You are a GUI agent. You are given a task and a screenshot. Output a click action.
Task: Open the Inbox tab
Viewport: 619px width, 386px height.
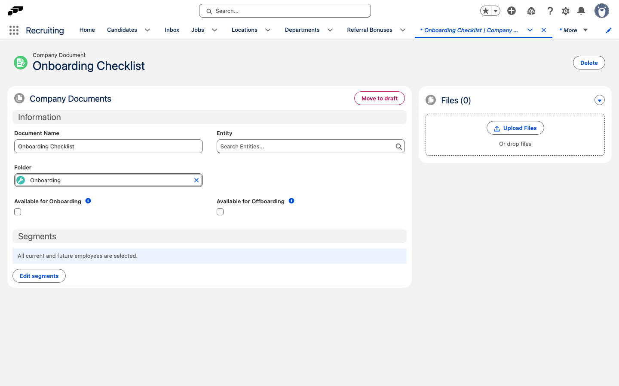172,30
